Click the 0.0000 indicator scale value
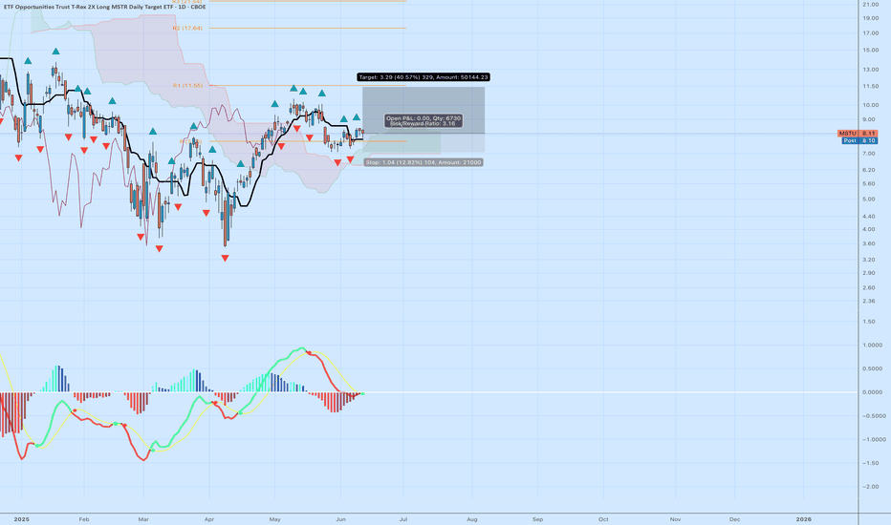 [x=872, y=392]
